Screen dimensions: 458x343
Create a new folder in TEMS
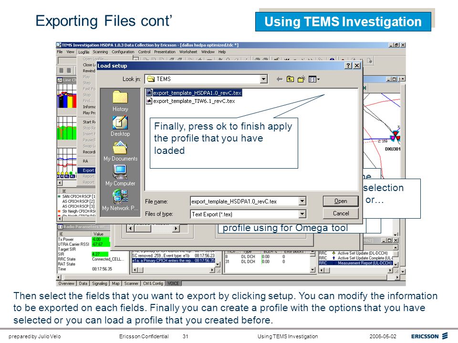pyautogui.click(x=301, y=79)
